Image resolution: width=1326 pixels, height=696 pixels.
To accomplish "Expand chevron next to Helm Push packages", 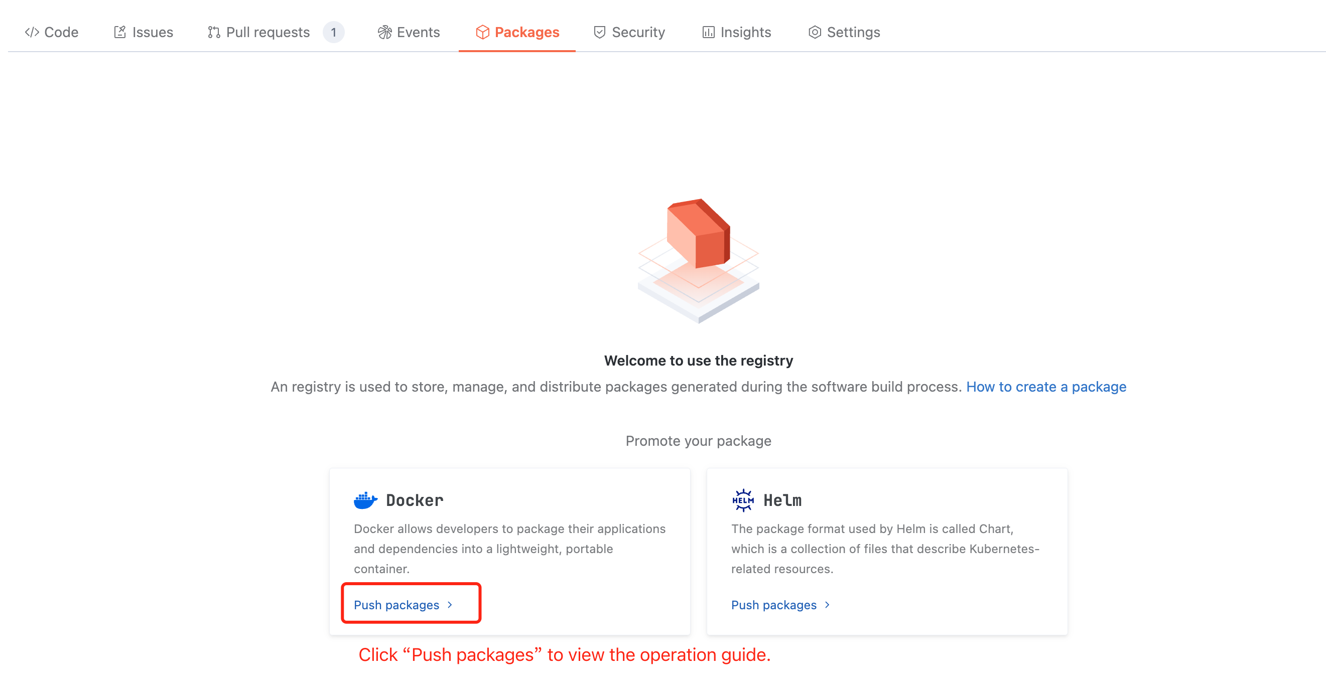I will coord(827,605).
